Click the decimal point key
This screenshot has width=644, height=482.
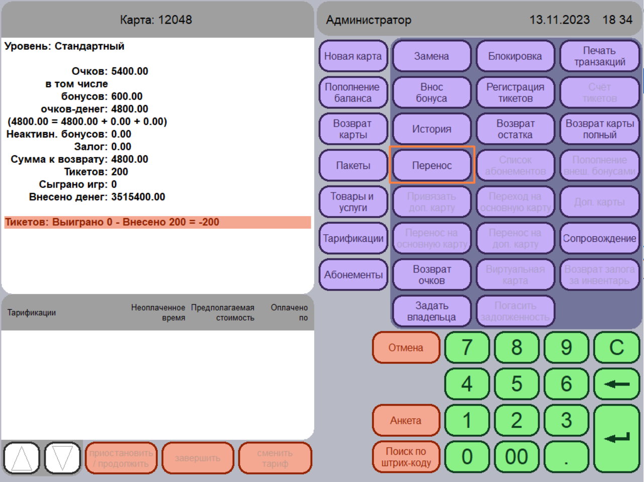(566, 457)
